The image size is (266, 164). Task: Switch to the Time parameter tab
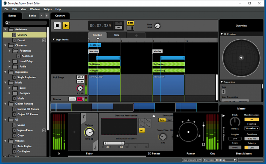pos(117,35)
